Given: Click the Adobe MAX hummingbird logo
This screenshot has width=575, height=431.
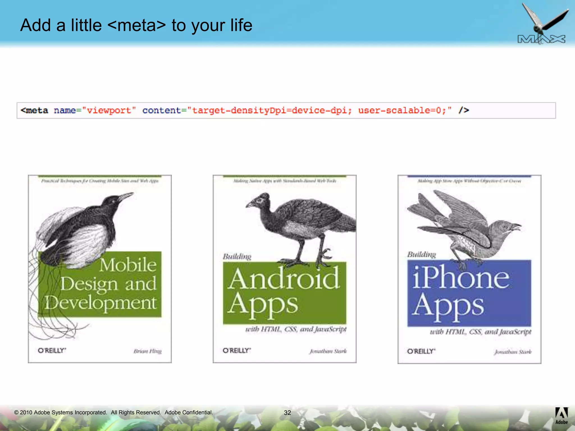Looking at the screenshot, I should point(544,24).
